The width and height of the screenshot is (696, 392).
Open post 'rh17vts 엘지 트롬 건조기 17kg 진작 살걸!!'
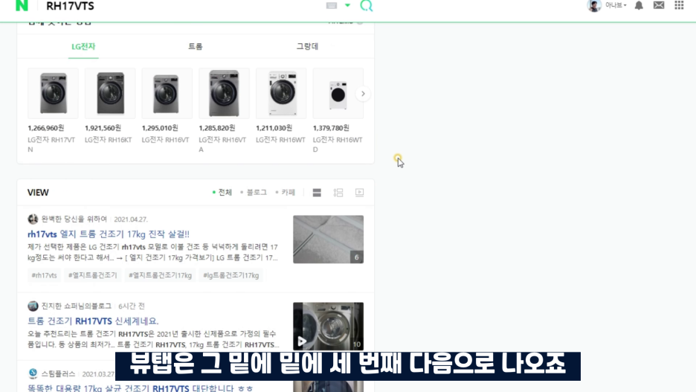109,234
